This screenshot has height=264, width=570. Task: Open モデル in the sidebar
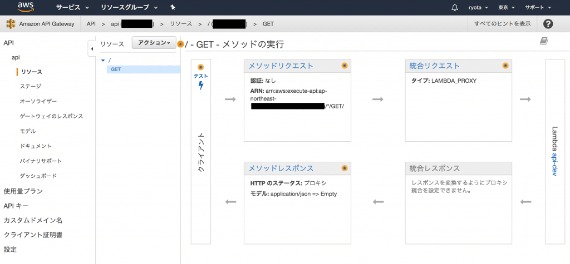point(28,131)
